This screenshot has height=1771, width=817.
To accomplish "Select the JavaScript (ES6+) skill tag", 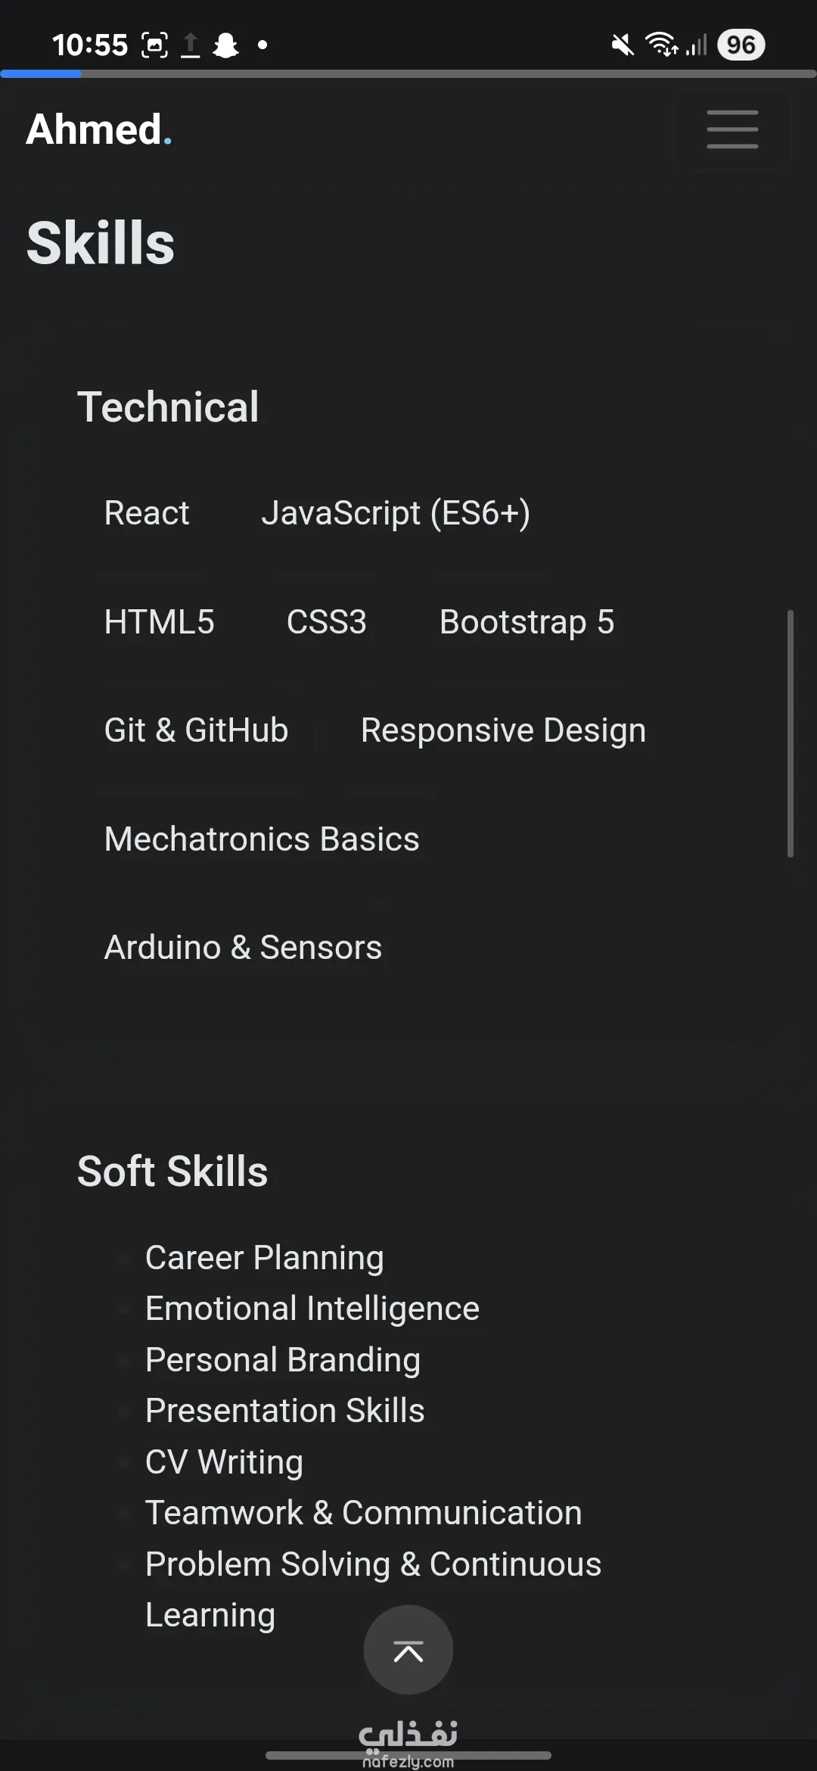I will coord(396,513).
